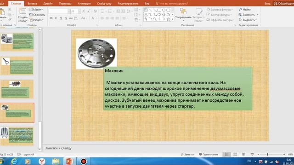Open the Макет layout dropdown
The image size is (294, 165).
[36, 9]
